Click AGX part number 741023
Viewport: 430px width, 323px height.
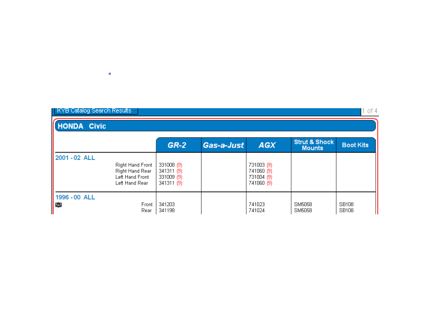click(x=256, y=205)
